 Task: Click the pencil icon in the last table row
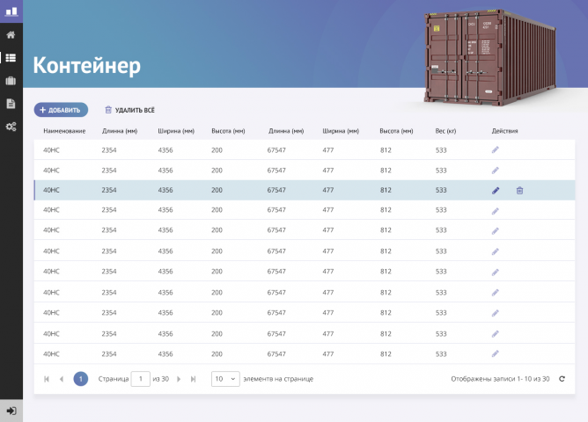[x=496, y=353]
